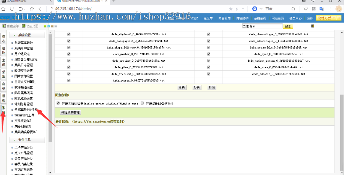Image resolution: width=344 pixels, height=175 pixels.
Task: Click the small dark icon right of search
Action: click(x=313, y=26)
